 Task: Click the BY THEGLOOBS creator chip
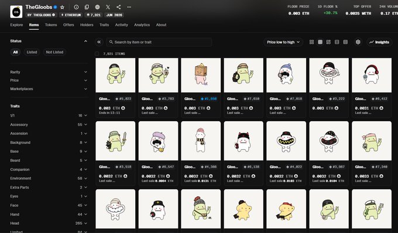[x=41, y=15]
